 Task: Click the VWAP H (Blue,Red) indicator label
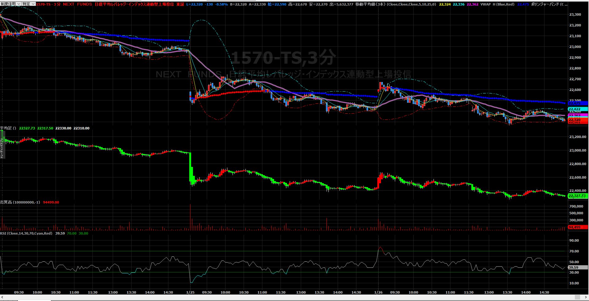coord(498,4)
